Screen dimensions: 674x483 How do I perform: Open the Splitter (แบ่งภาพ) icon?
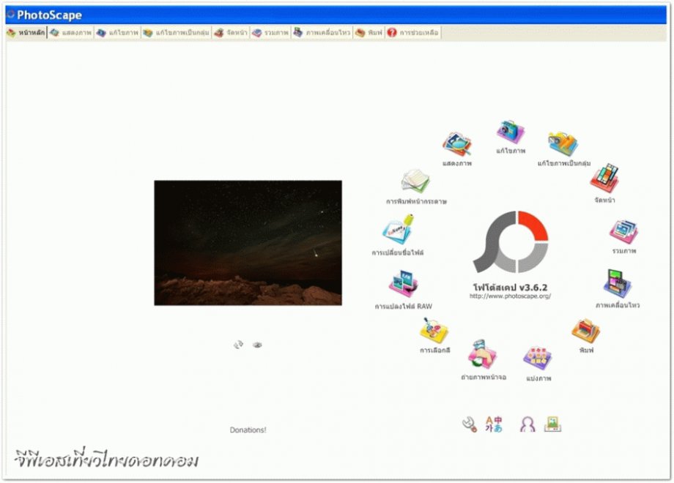(x=538, y=357)
